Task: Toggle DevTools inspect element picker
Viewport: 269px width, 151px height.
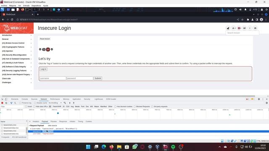Action: click(x=2, y=99)
